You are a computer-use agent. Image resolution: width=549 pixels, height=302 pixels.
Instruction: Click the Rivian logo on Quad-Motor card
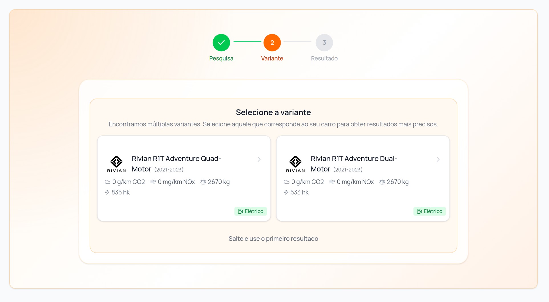coord(116,164)
